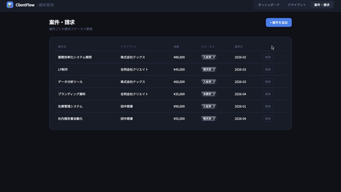The width and height of the screenshot is (341, 192).
Task: Open status dropdown for 在庫管理システム
Action: (209, 106)
